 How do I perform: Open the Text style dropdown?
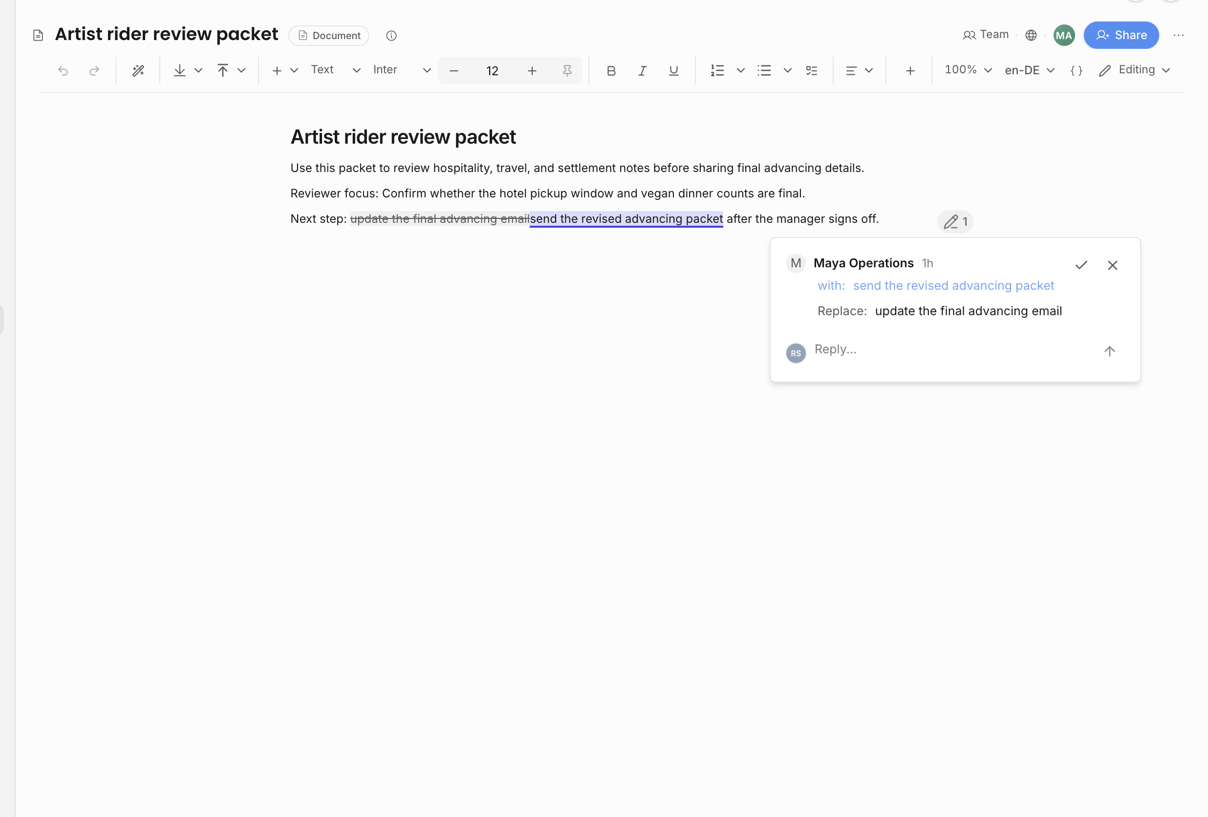(335, 70)
